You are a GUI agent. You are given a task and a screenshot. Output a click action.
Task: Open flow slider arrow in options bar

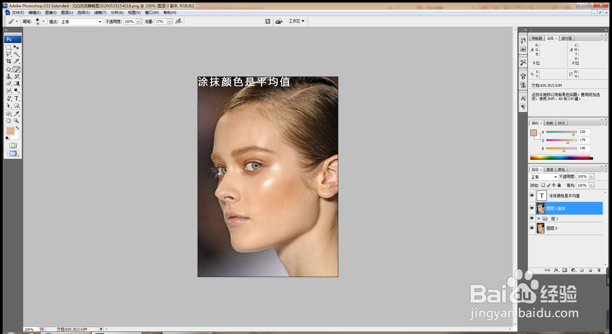pos(169,22)
